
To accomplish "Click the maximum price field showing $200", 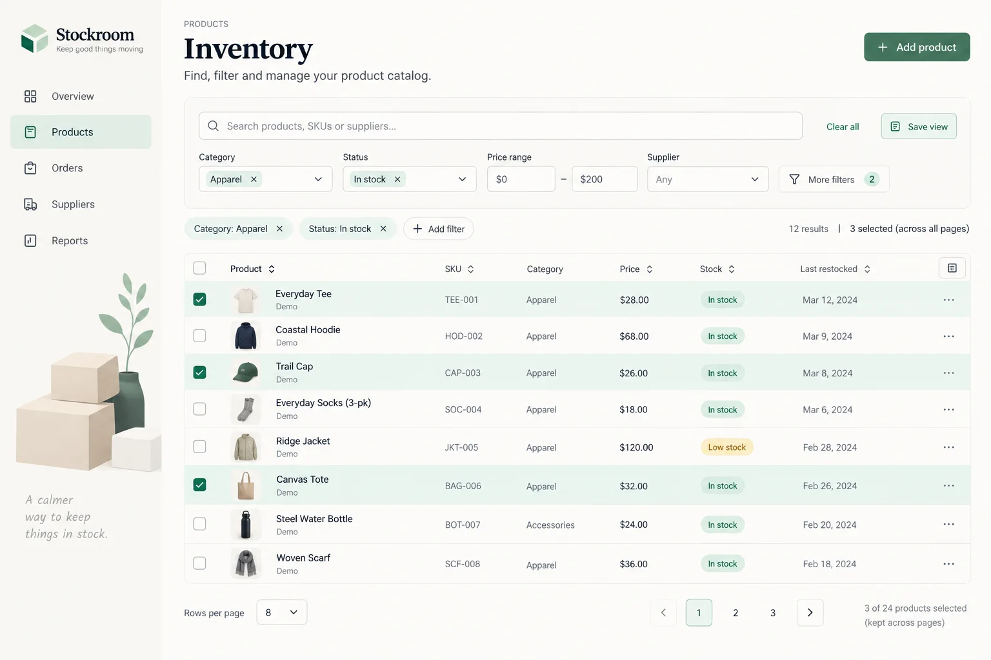I will pos(605,179).
